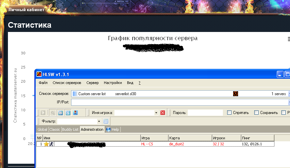This screenshot has height=168, width=290.
Task: Click in the IP/Port input field
Action: coord(180,102)
